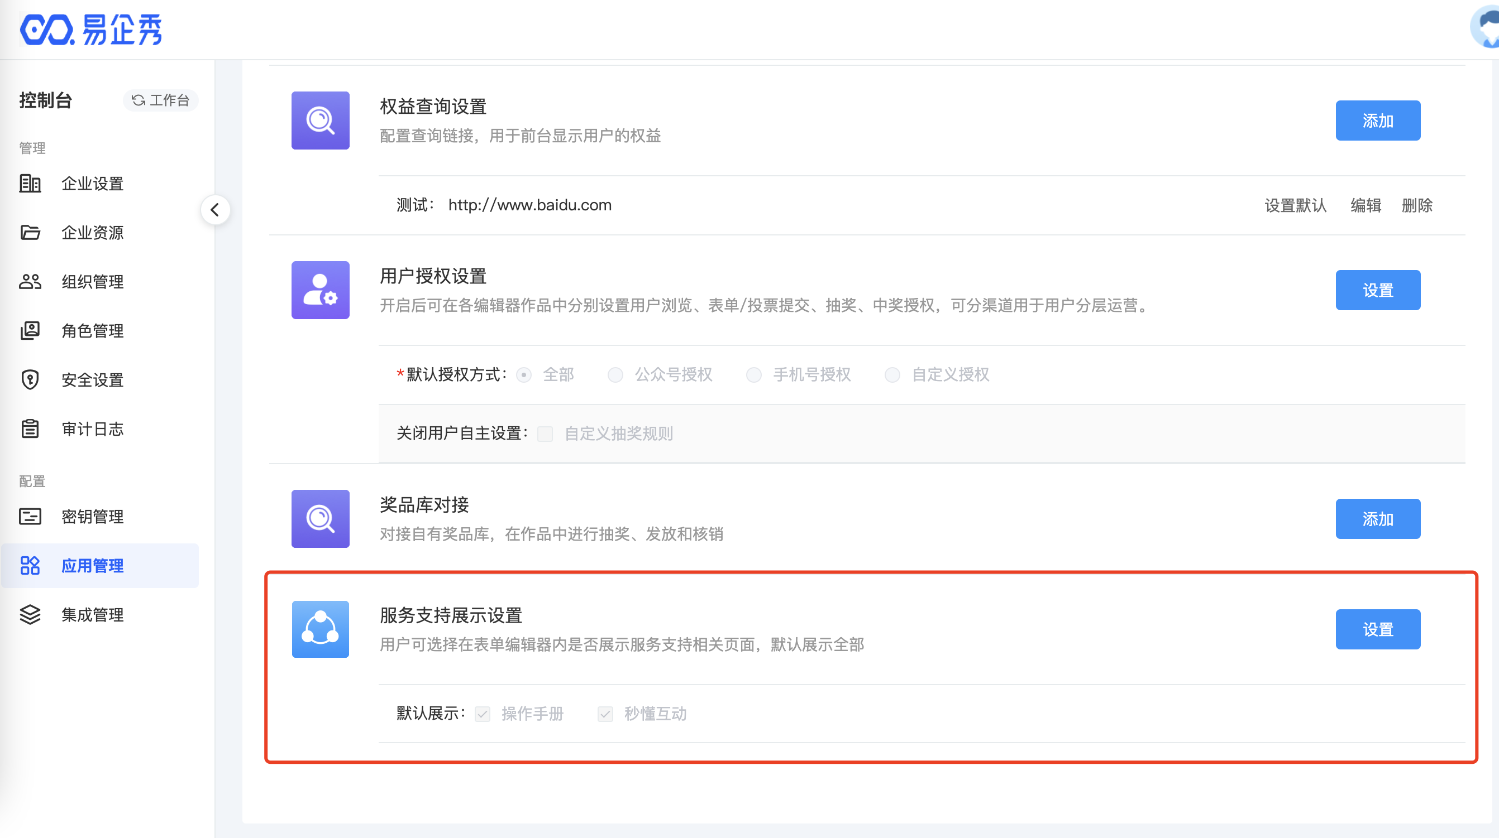1499x838 pixels.
Task: Click the 奖品库对接 heading
Action: tap(424, 505)
